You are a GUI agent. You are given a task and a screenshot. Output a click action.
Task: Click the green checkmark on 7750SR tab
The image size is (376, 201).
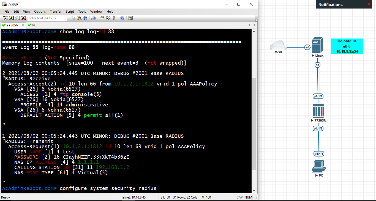point(4,25)
